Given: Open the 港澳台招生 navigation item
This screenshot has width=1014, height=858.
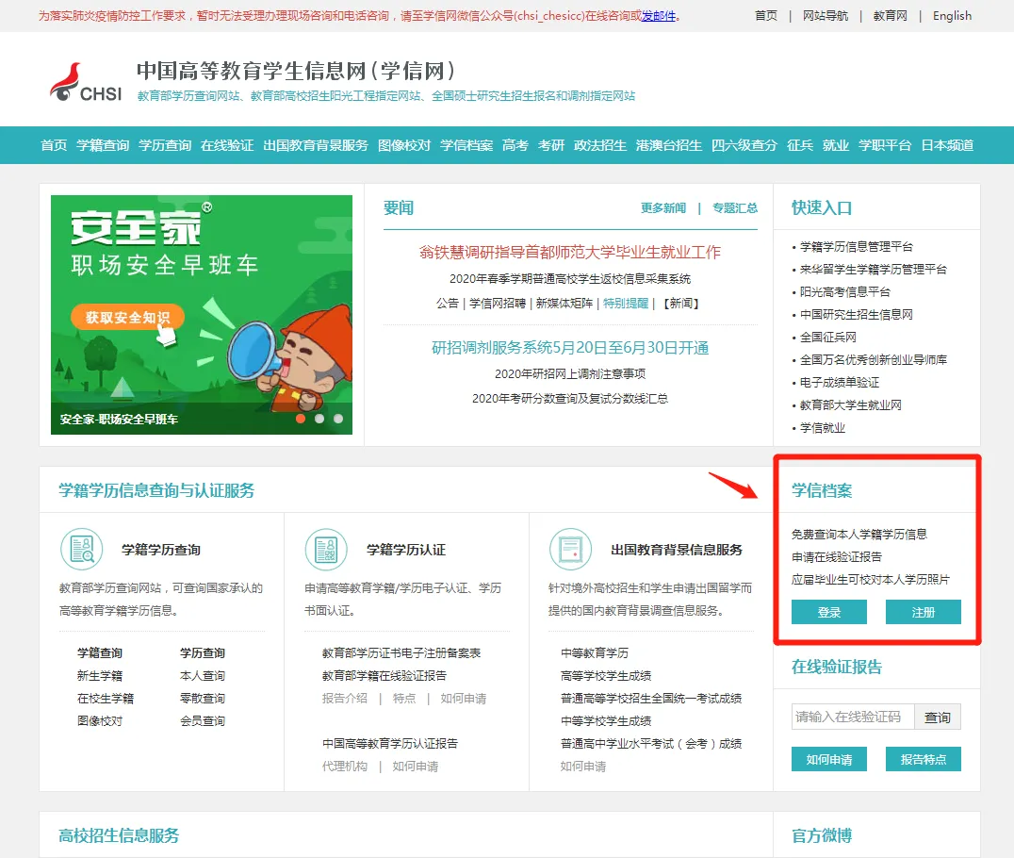Looking at the screenshot, I should [x=669, y=145].
